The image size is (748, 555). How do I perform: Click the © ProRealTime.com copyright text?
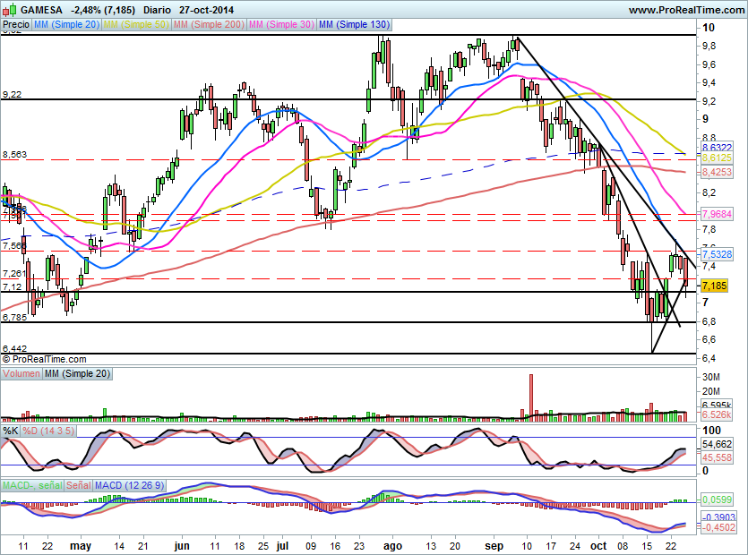click(x=45, y=359)
